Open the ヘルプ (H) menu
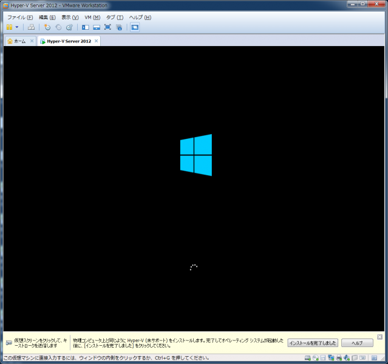This screenshot has height=364, width=388. (140, 18)
